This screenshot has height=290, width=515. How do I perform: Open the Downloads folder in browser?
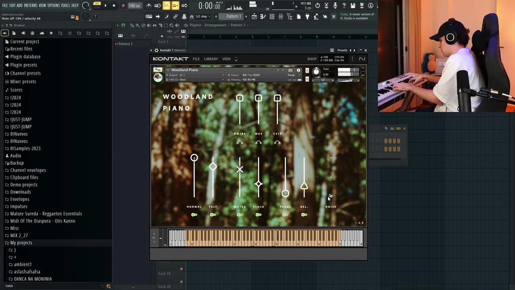click(20, 192)
